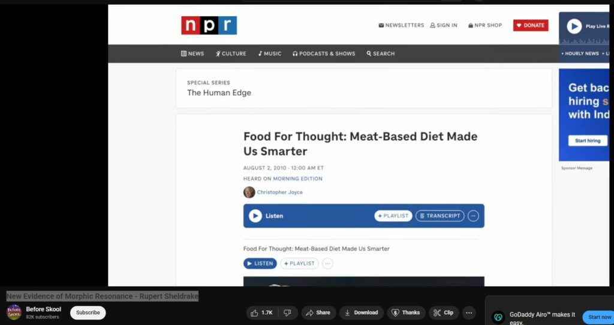Screen dimensions: 614x325
Task: Download the video
Action: point(361,312)
